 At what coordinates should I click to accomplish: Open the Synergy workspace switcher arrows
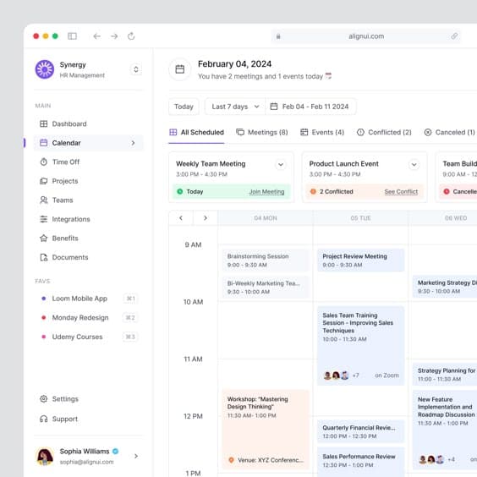pyautogui.click(x=135, y=69)
